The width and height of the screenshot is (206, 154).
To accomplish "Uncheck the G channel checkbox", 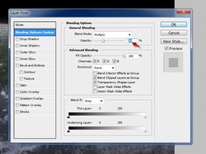I will [105, 61].
